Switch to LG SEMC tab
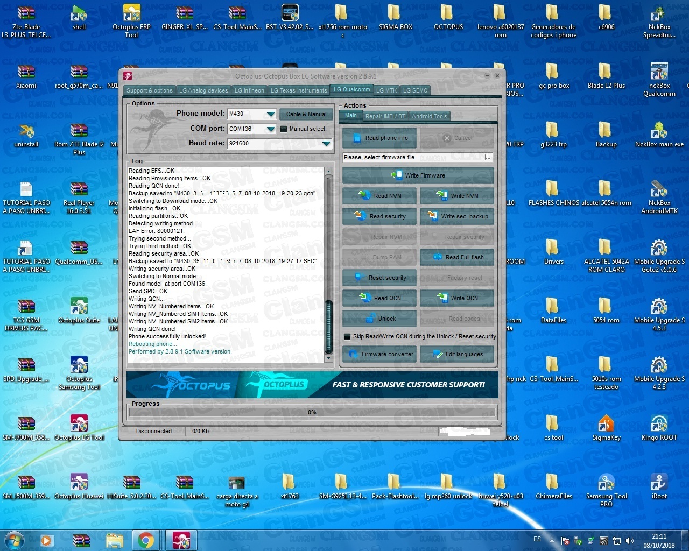Screen dimensions: 689x551 point(415,90)
